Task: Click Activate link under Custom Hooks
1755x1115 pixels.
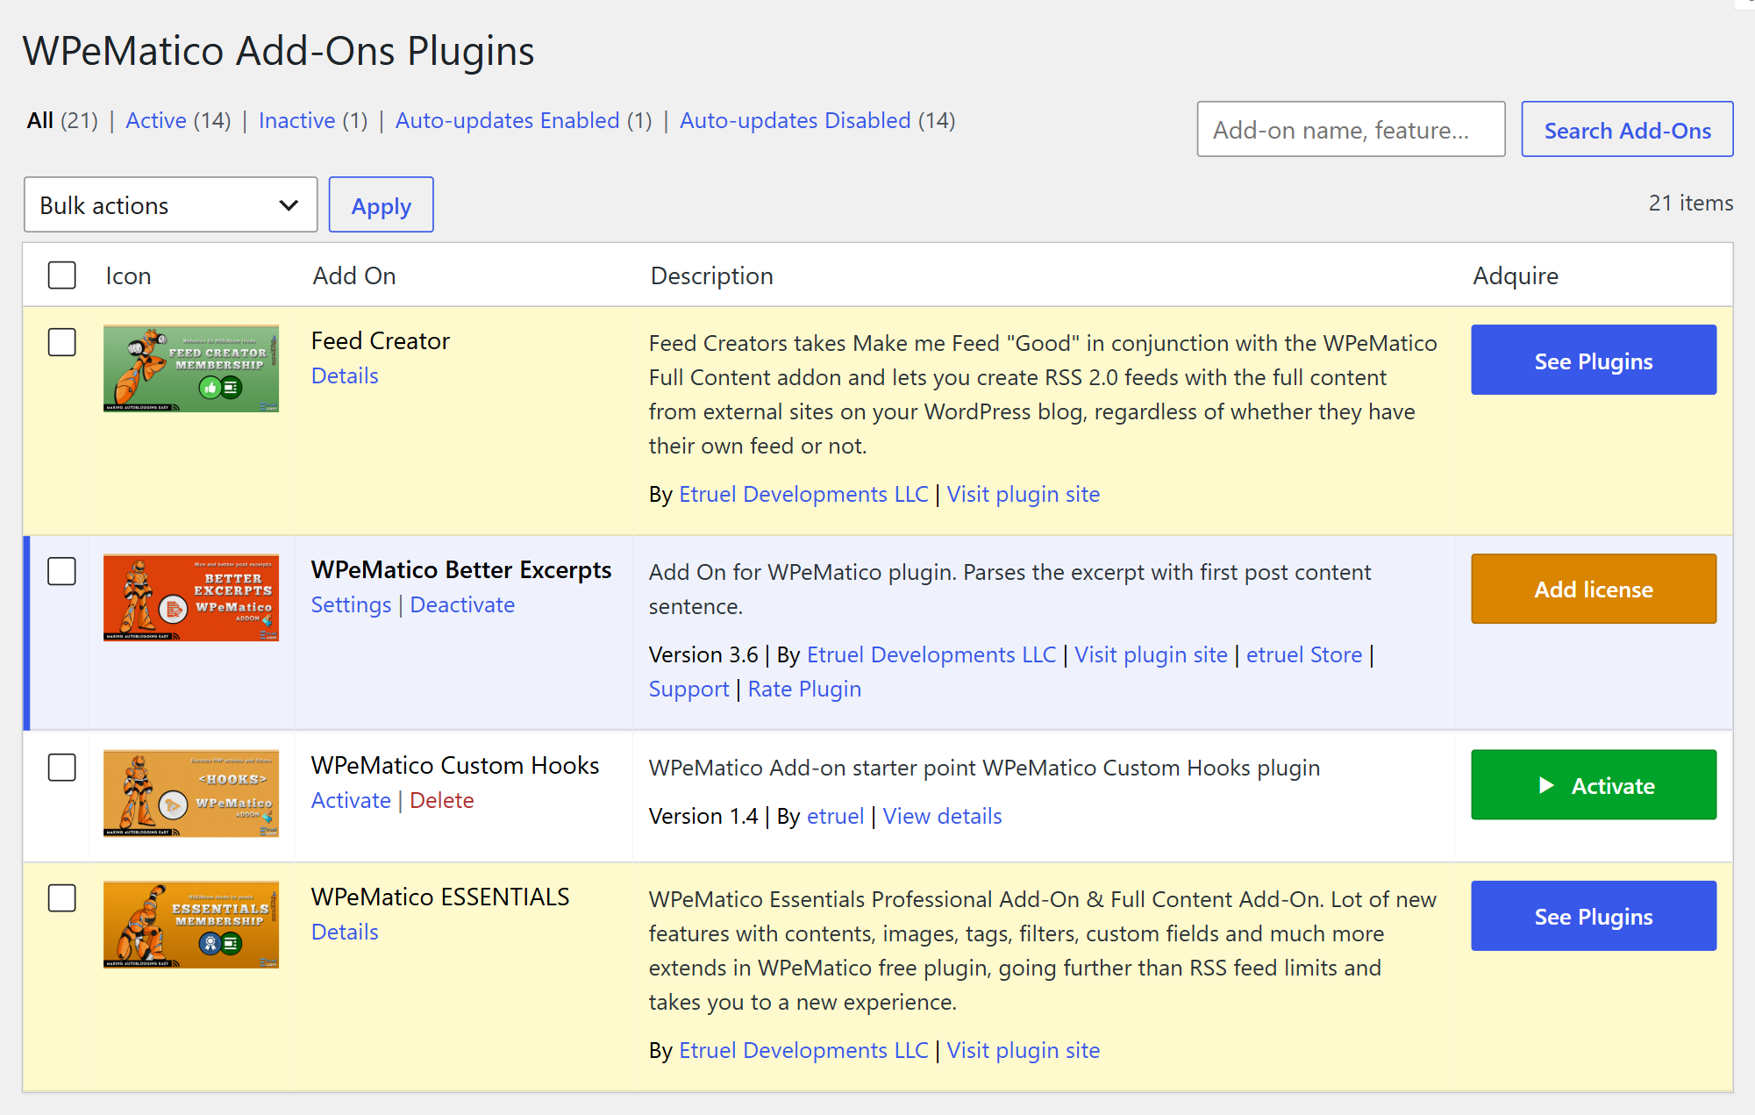Action: [351, 800]
